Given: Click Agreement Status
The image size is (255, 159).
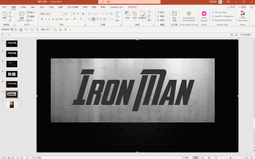Looking at the screenshot, I should coord(222,20).
